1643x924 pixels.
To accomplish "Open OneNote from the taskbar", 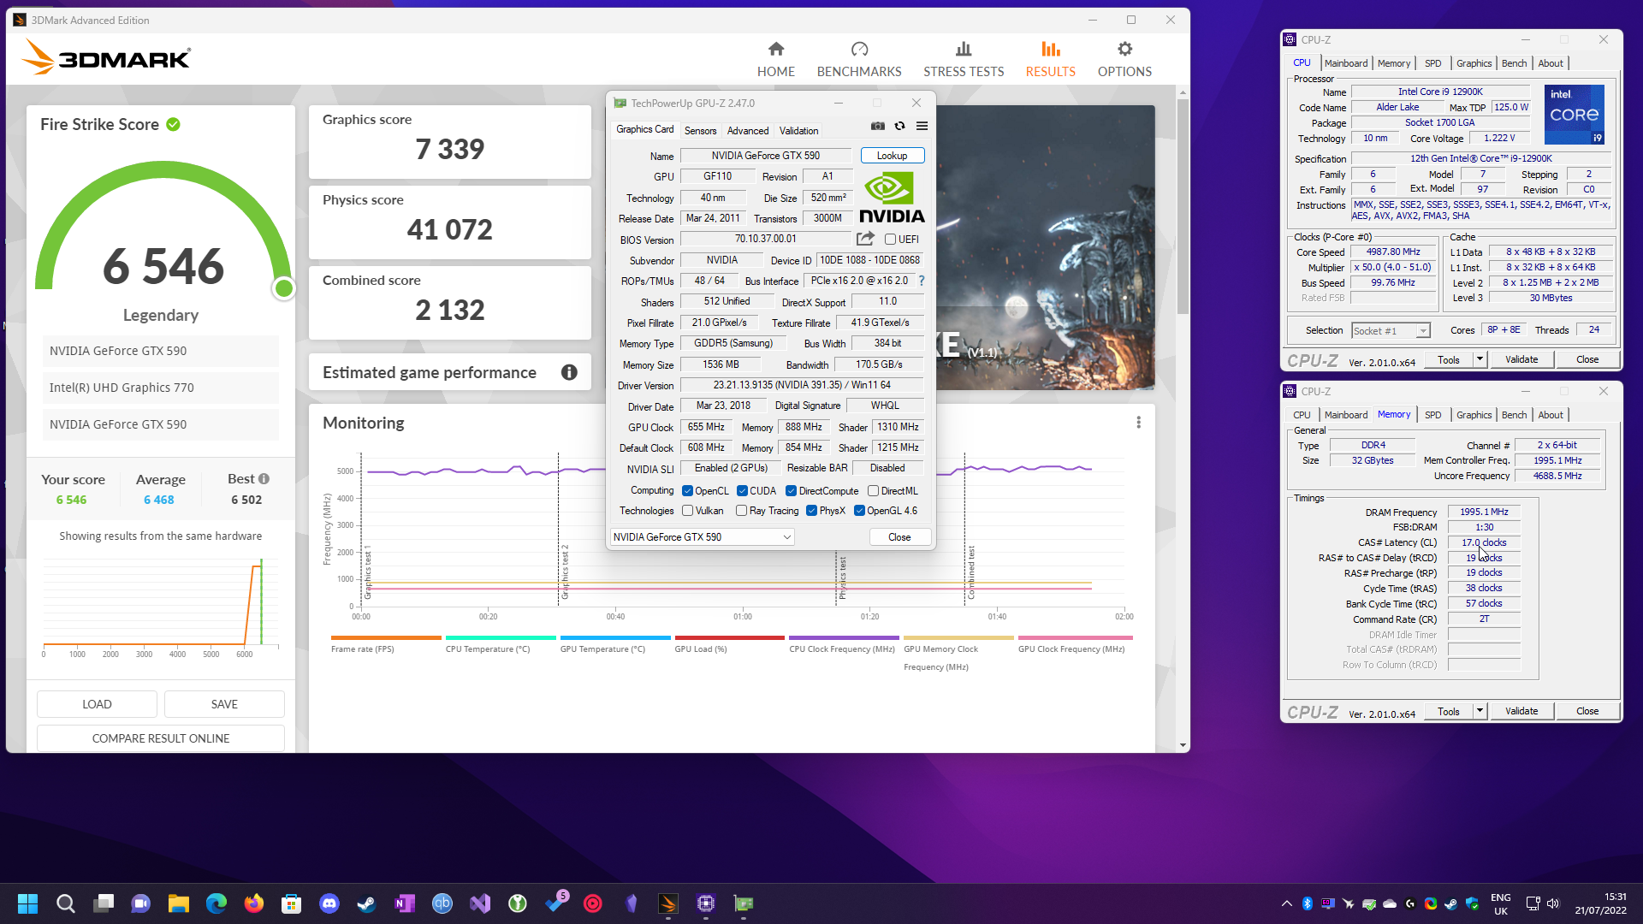I will coord(404,903).
